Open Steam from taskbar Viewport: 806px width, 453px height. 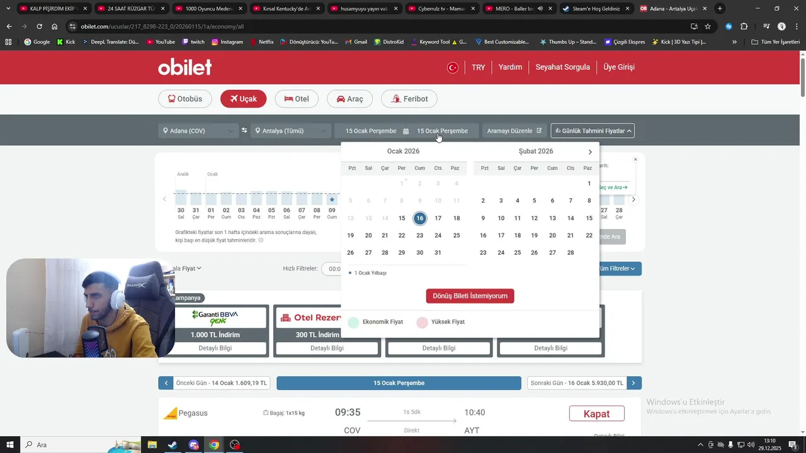[x=172, y=445]
